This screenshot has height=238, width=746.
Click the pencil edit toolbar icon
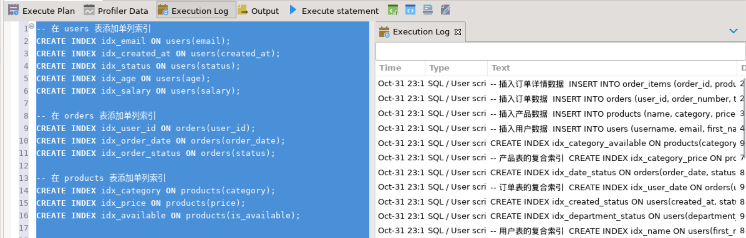click(445, 10)
